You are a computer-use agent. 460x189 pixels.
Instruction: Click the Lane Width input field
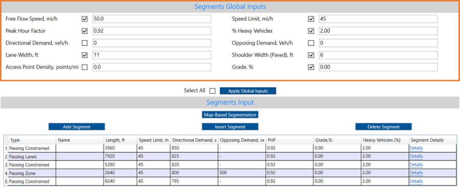coord(152,55)
